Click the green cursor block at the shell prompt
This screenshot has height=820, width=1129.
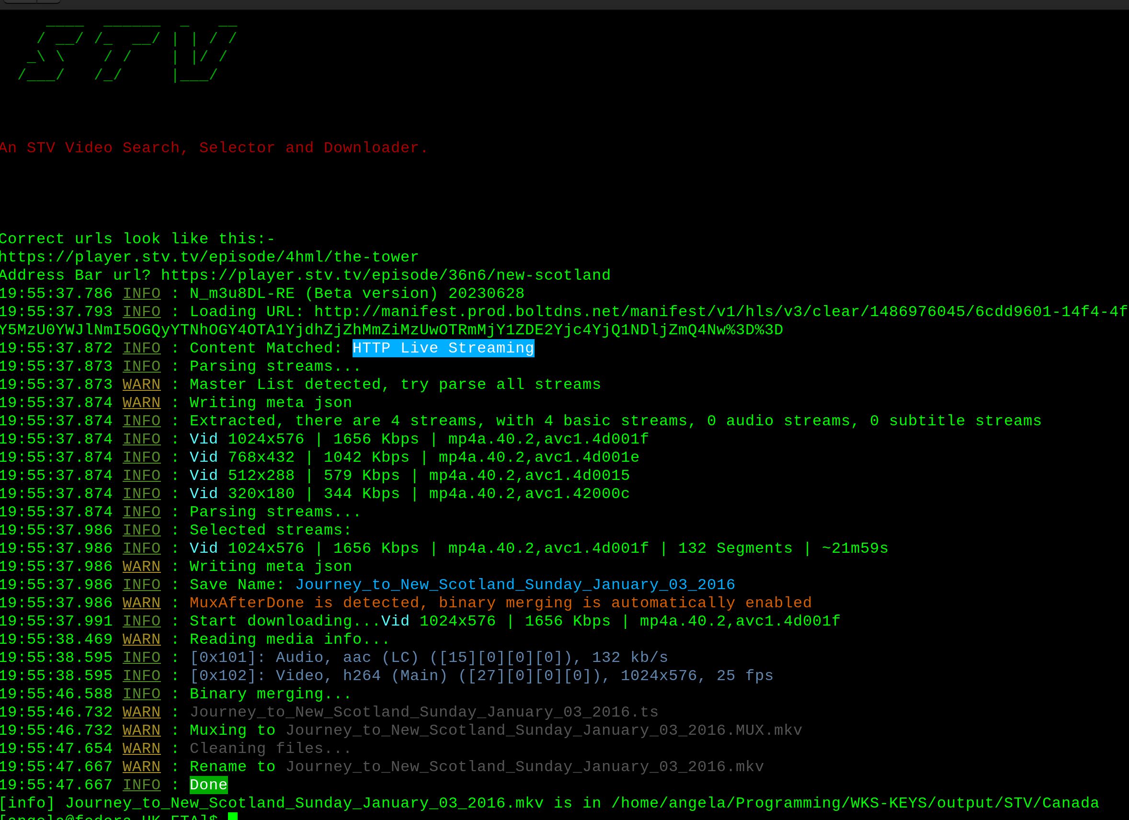232,817
